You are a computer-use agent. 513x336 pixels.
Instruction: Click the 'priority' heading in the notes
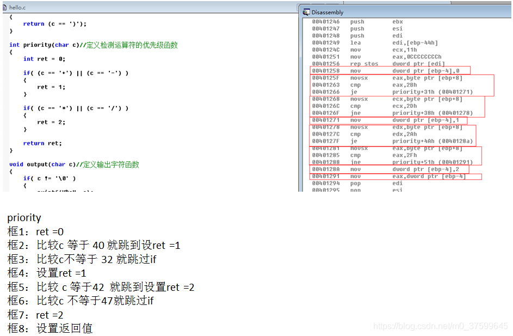tap(24, 218)
